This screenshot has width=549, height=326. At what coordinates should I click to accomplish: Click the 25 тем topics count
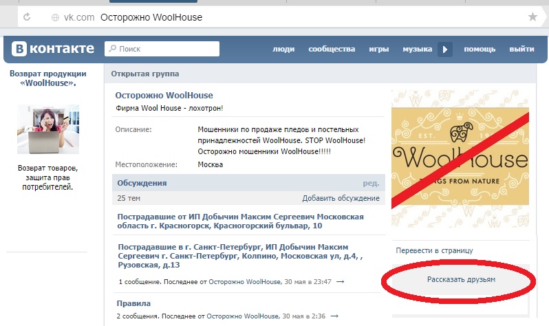pyautogui.click(x=129, y=198)
